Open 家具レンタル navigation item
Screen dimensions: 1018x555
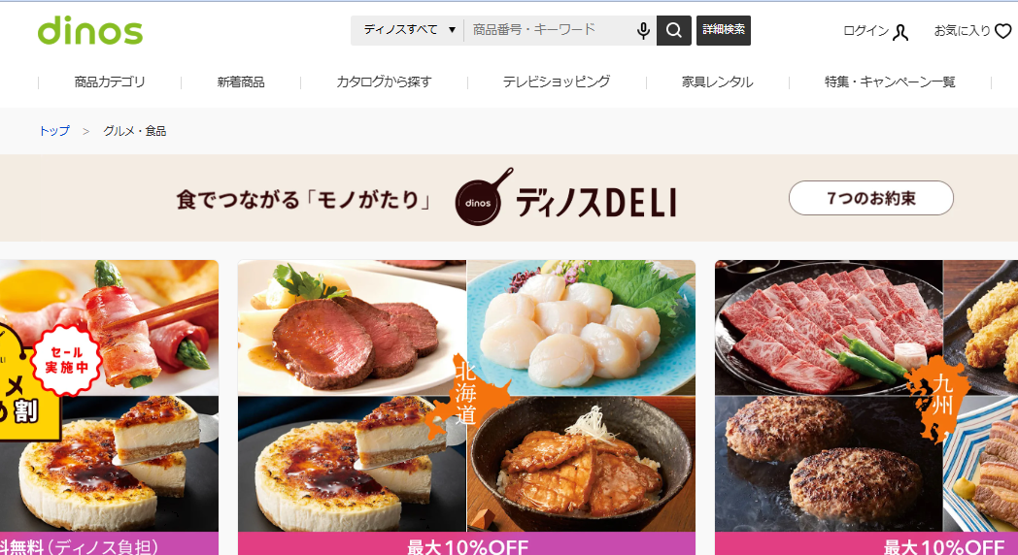tap(718, 82)
